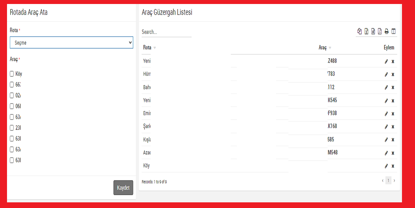Edit the Z488 row with pencil icon
Screen dimensions: 415x208
[386, 62]
